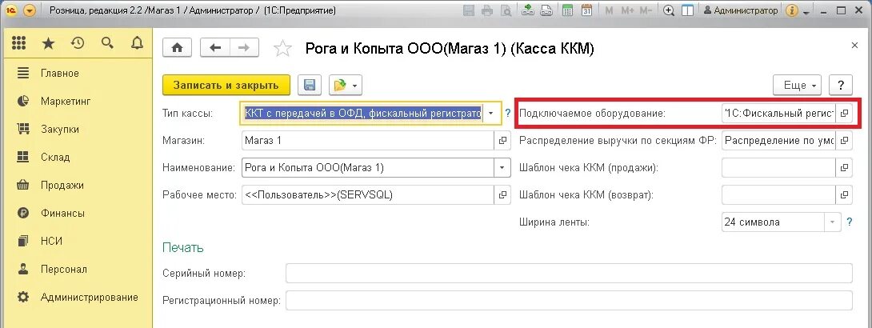Click the Тип кассы field
This screenshot has height=328, width=872.
[x=362, y=113]
